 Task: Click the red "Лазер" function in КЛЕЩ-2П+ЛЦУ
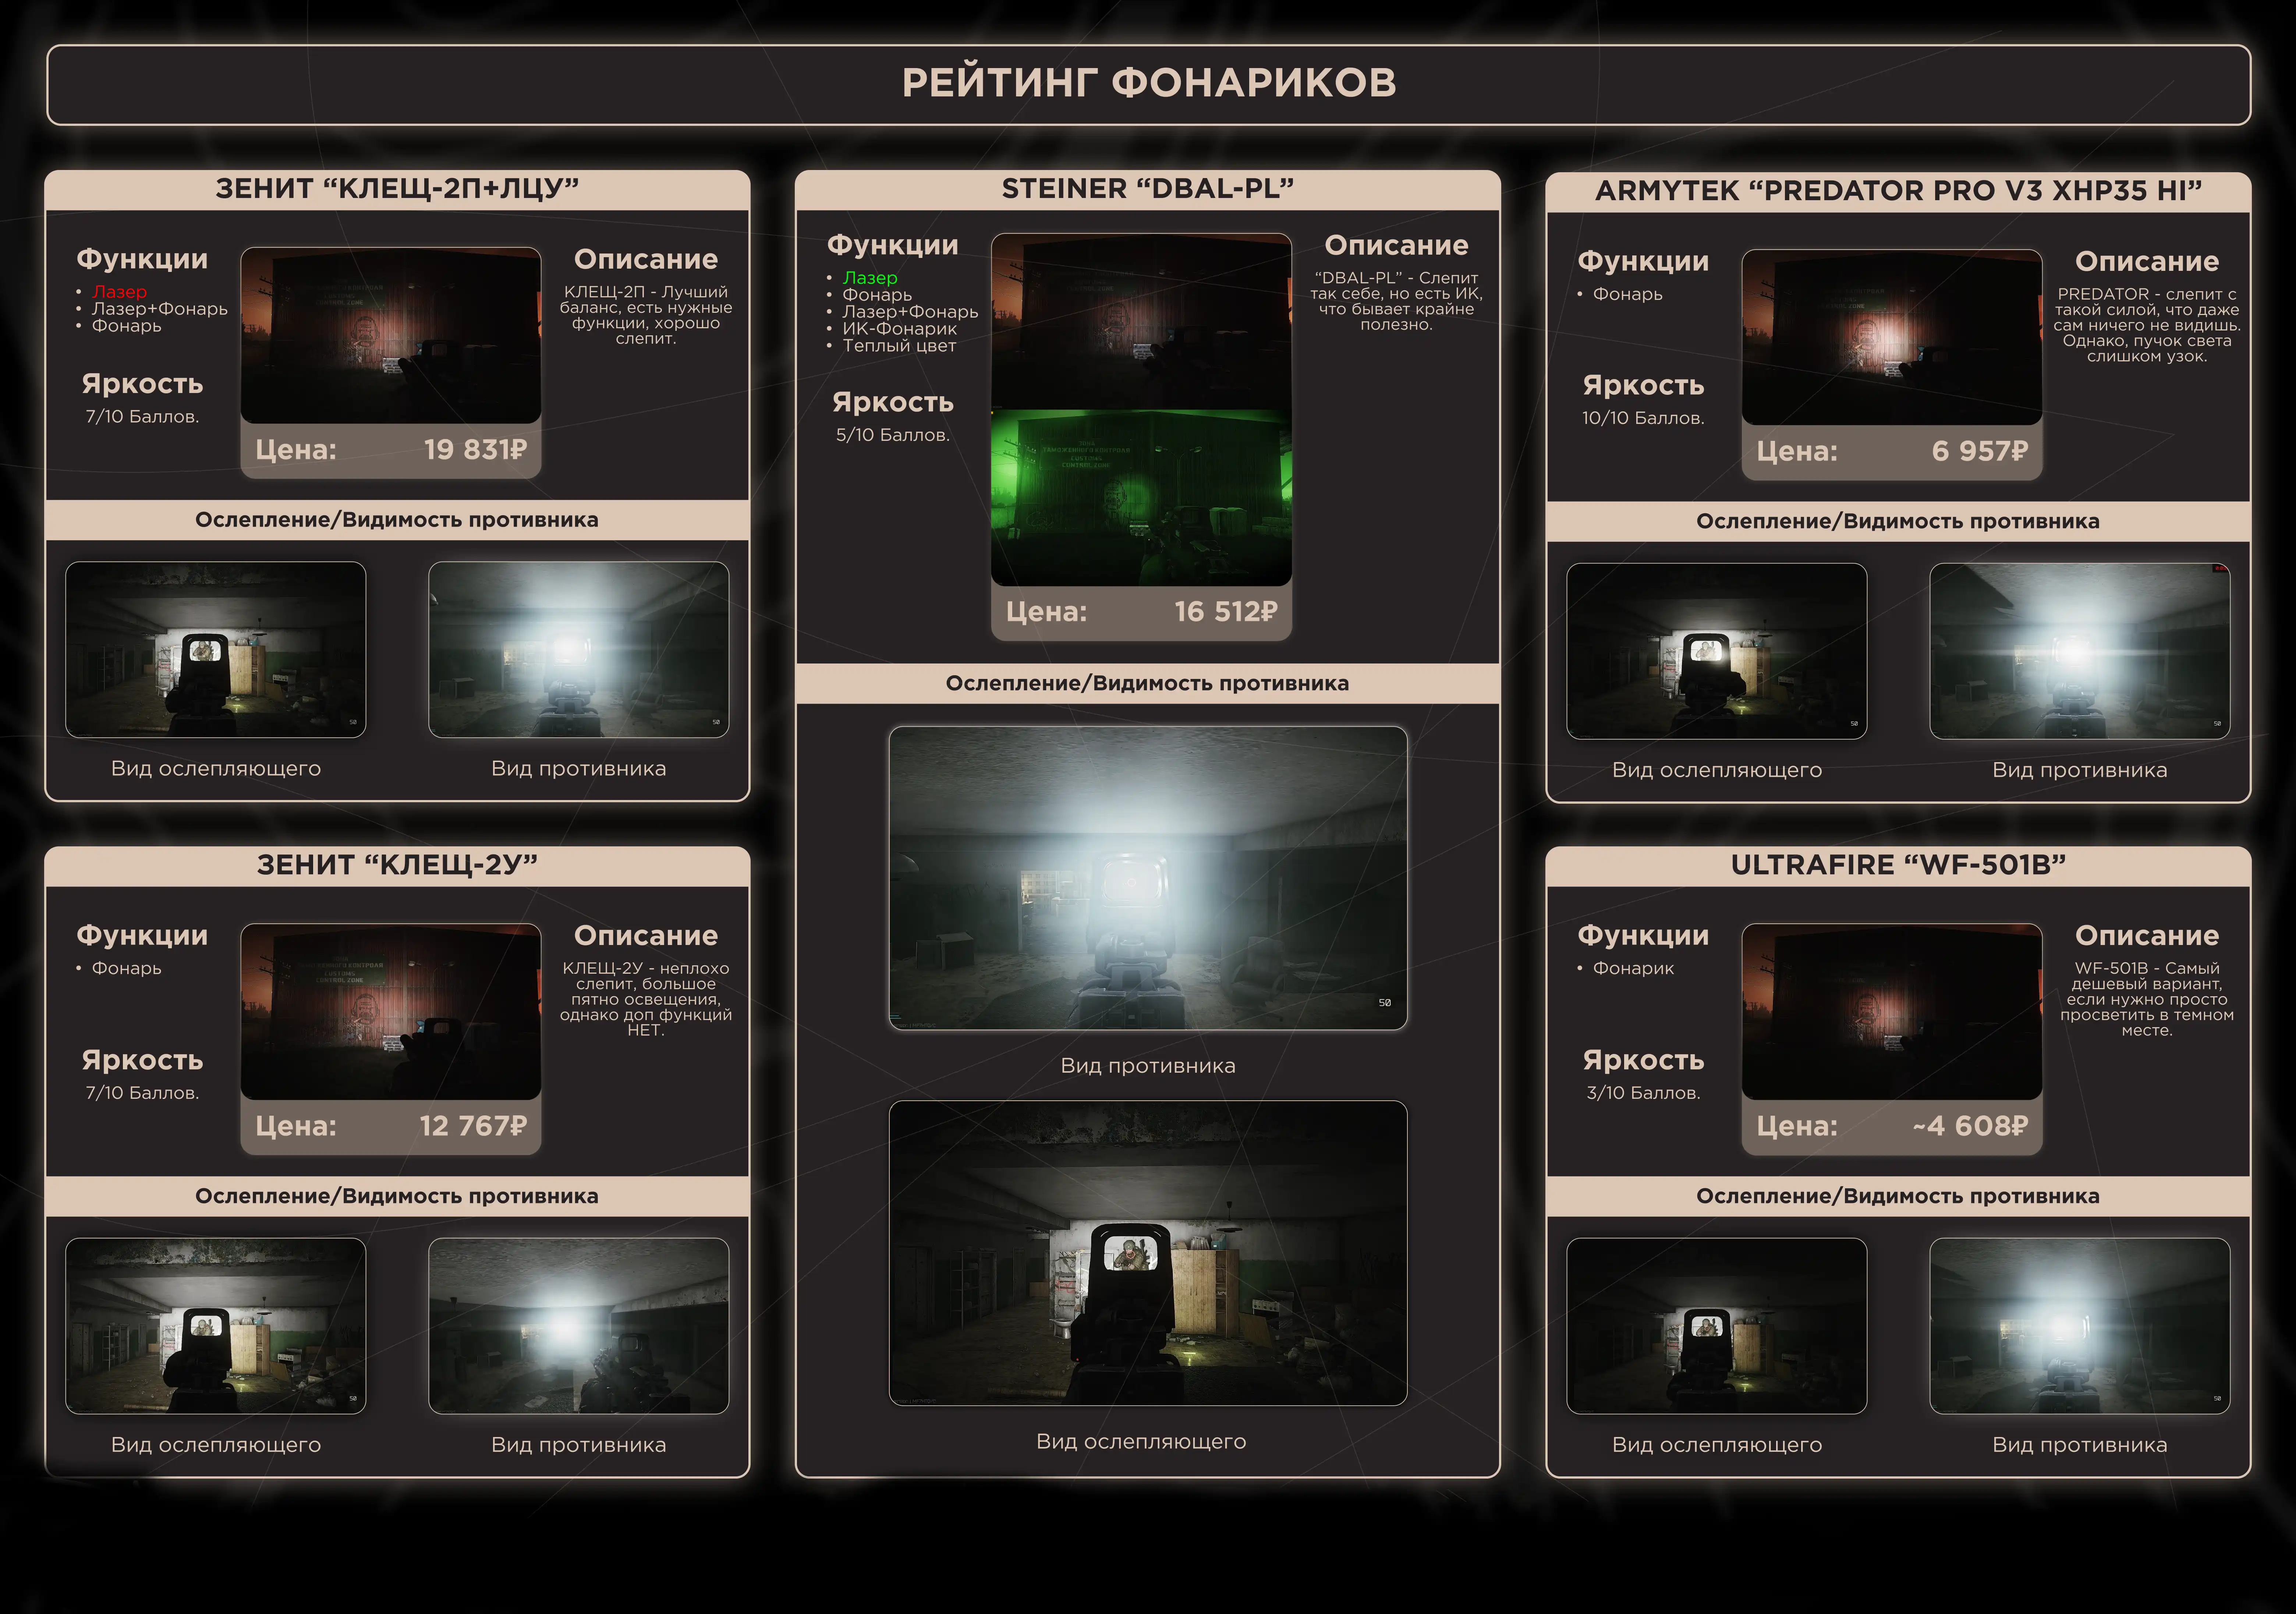[x=119, y=292]
